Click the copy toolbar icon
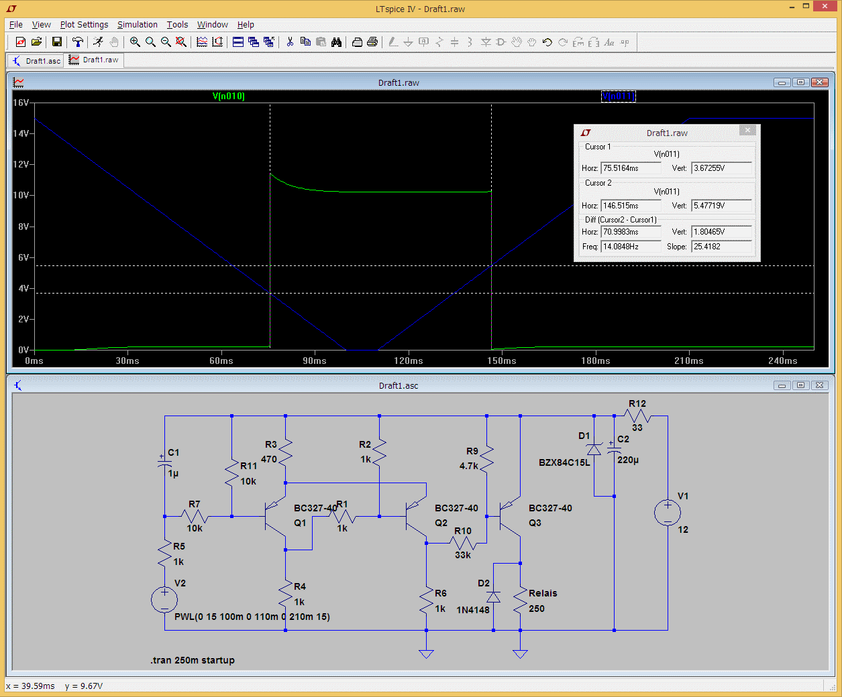Image resolution: width=842 pixels, height=697 pixels. [x=305, y=42]
